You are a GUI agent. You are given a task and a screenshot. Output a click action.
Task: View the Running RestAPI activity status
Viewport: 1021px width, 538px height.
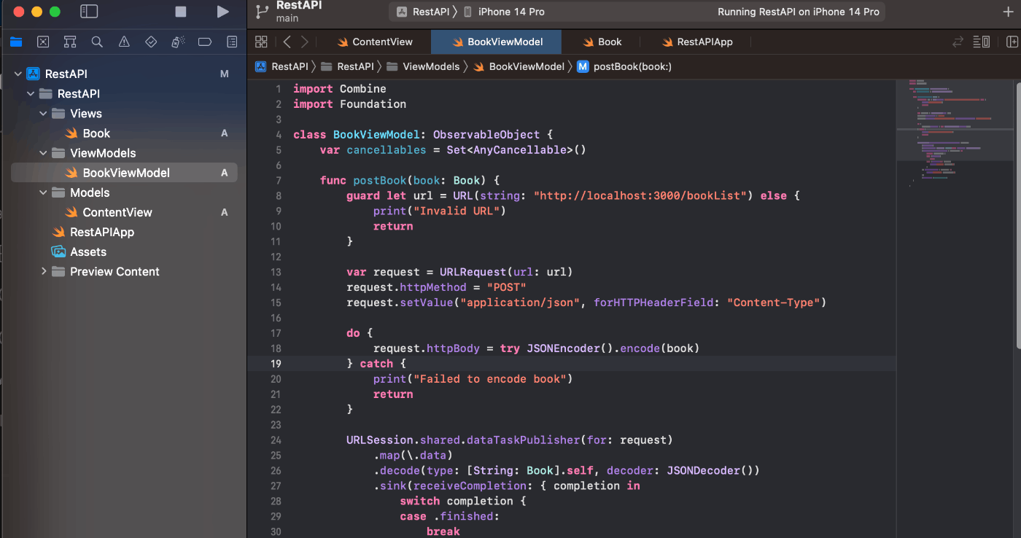(x=799, y=12)
